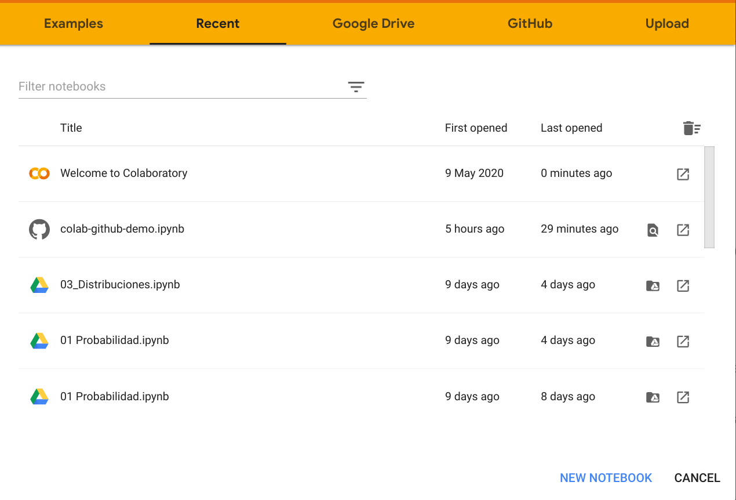Click the clear recent list trash icon
The image size is (736, 500).
pyautogui.click(x=691, y=128)
